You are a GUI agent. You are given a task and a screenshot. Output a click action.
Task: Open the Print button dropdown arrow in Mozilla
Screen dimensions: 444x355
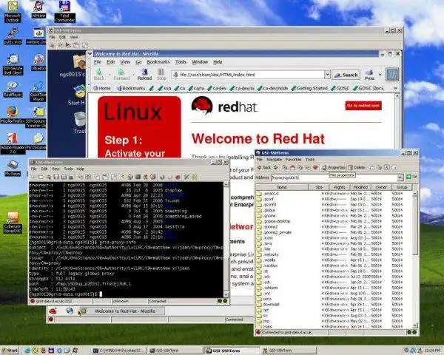(x=380, y=75)
